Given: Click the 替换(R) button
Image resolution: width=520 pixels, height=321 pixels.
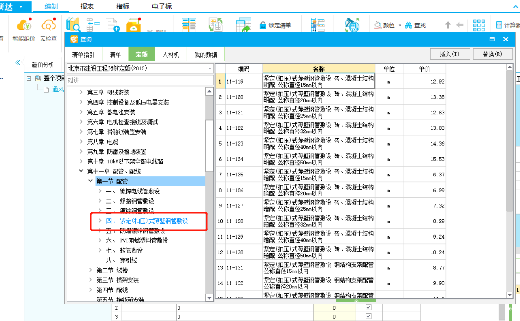Looking at the screenshot, I should (x=493, y=54).
